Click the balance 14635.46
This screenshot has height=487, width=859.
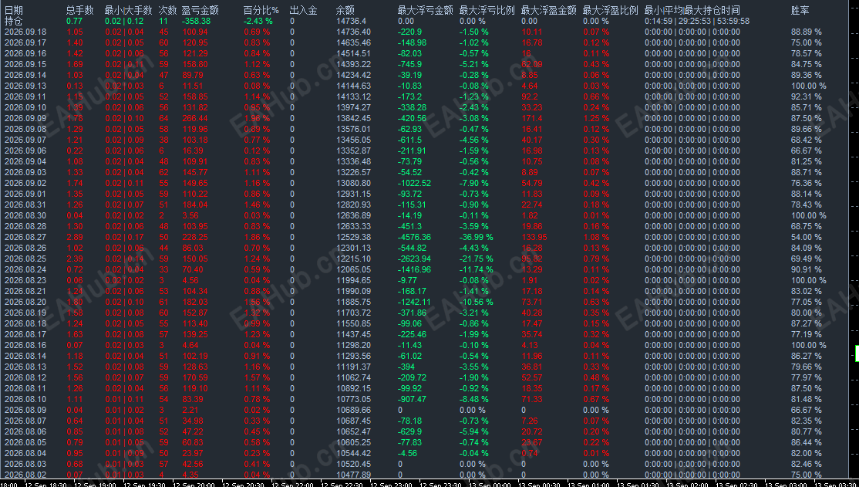(x=353, y=42)
